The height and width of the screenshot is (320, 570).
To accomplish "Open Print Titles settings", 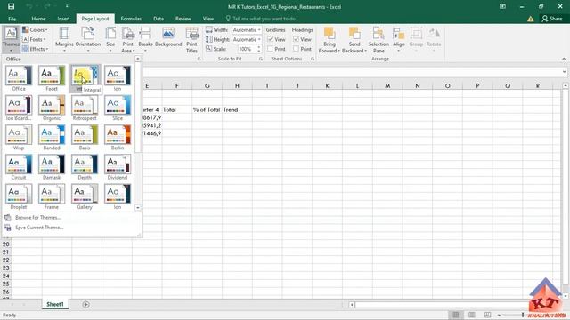I will (x=191, y=39).
